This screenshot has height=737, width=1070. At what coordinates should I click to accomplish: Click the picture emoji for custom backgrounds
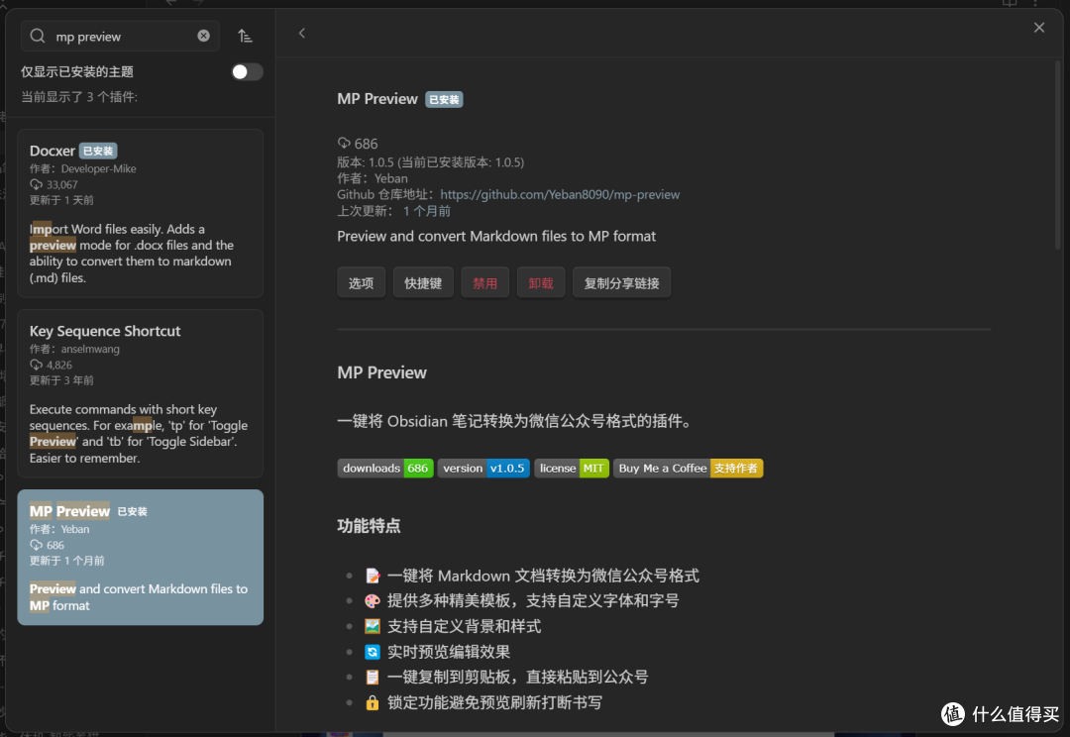click(372, 626)
